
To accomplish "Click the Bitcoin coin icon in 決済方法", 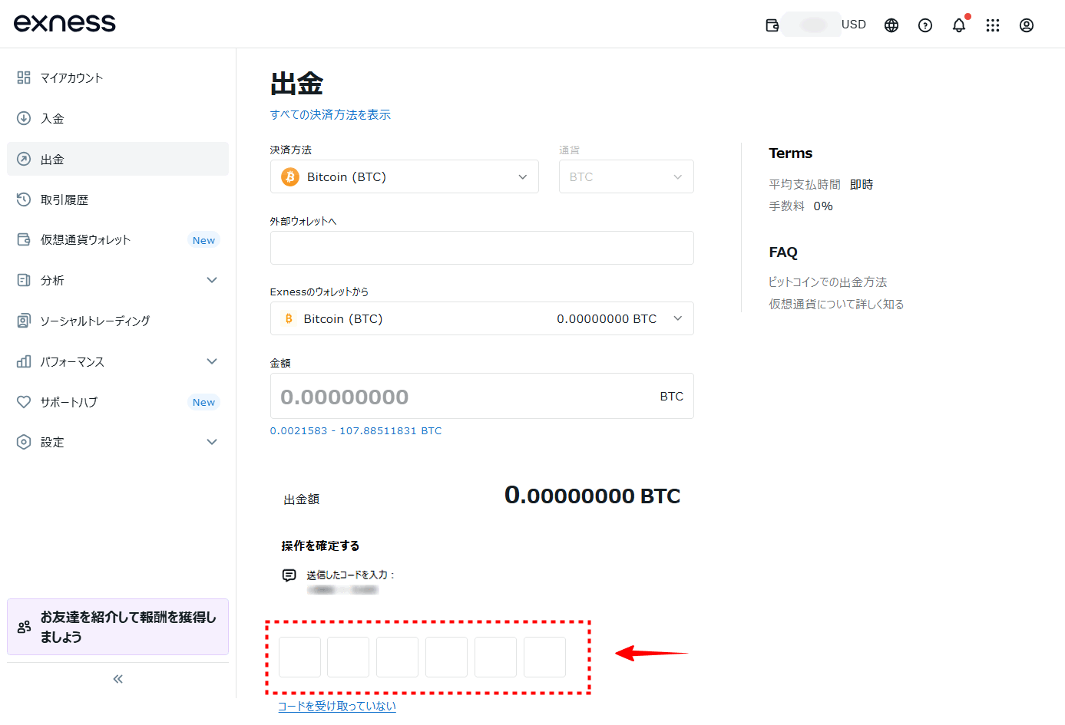I will [x=290, y=177].
